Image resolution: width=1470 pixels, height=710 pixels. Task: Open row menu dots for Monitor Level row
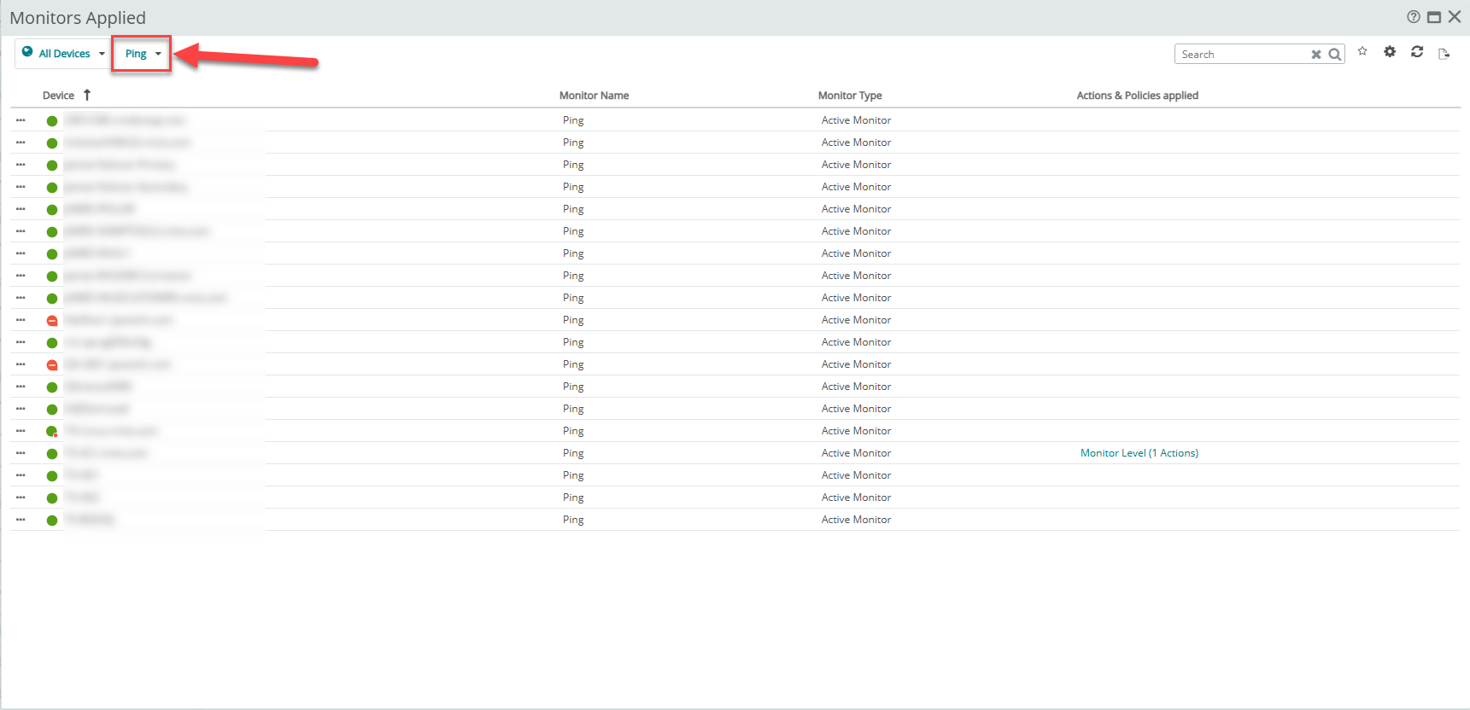[x=20, y=453]
